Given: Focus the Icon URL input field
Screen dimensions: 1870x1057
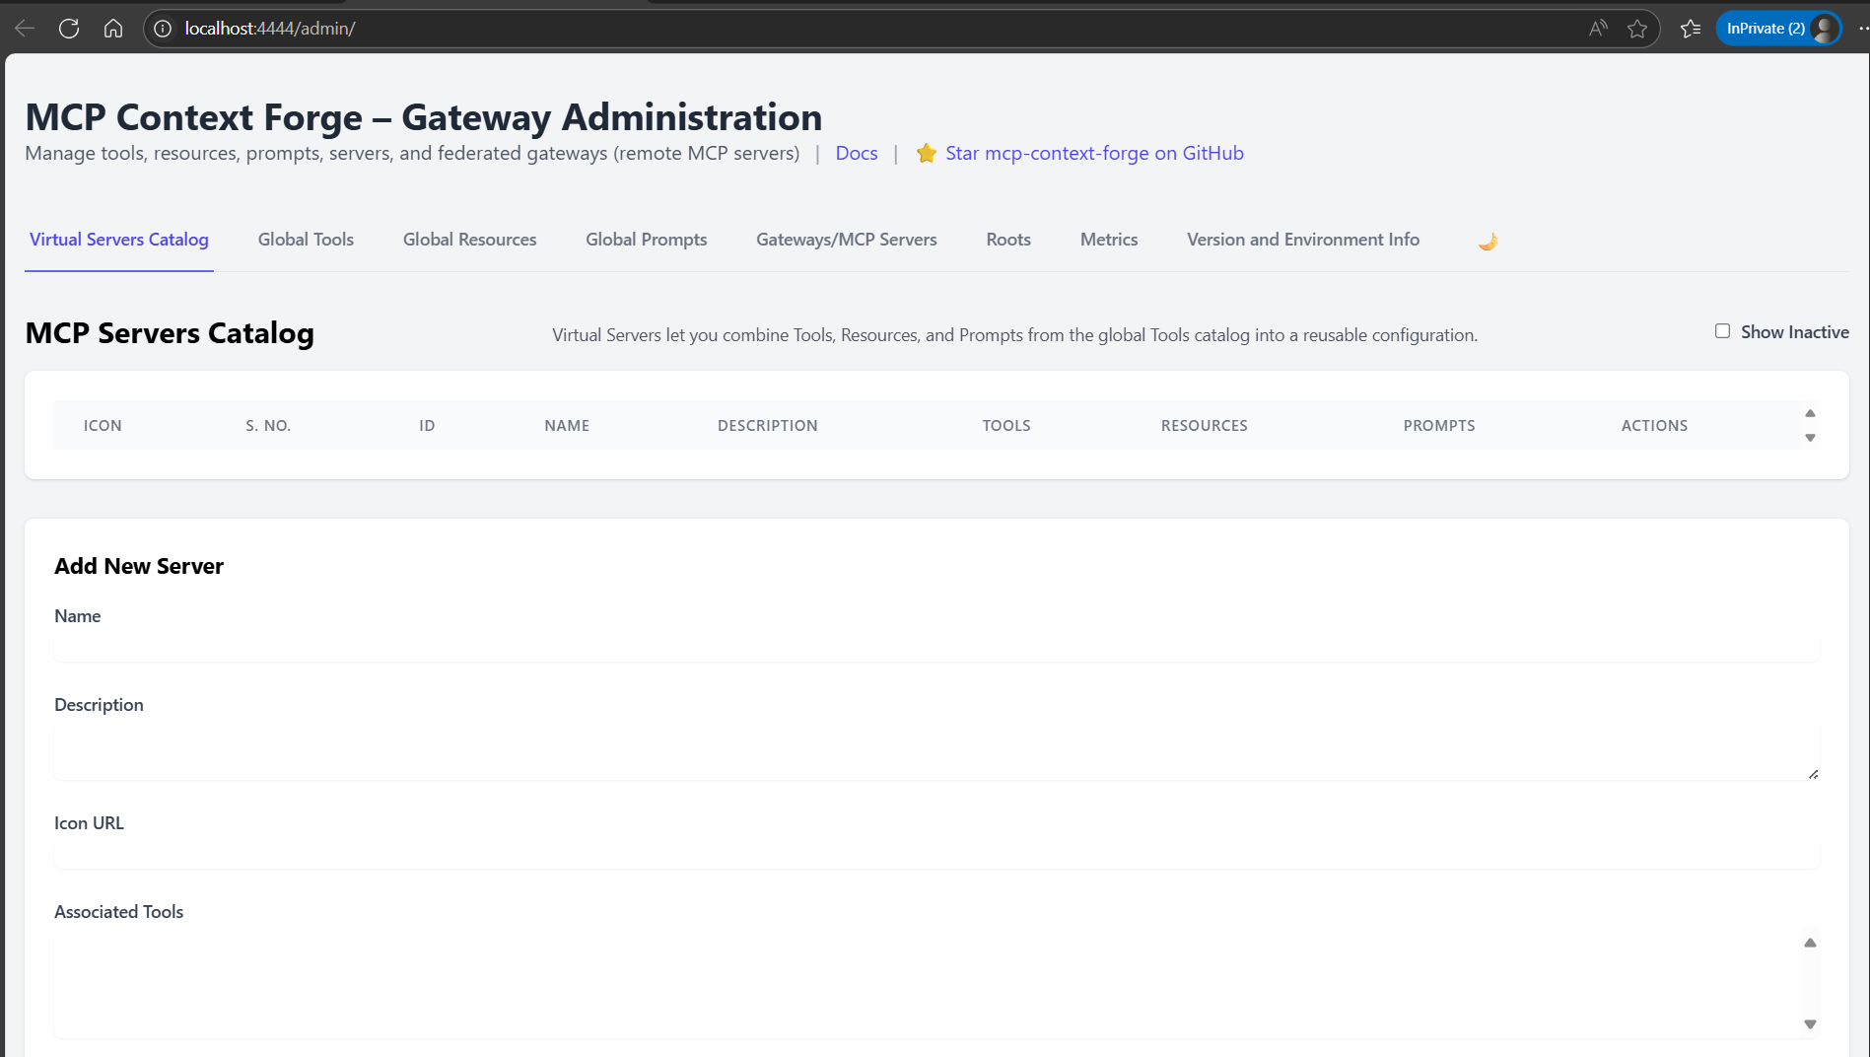Looking at the screenshot, I should 936,854.
